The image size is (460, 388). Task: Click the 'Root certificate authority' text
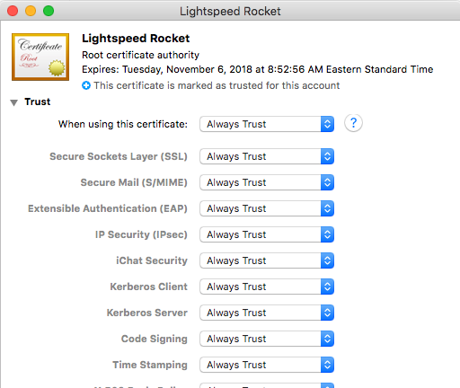(140, 55)
